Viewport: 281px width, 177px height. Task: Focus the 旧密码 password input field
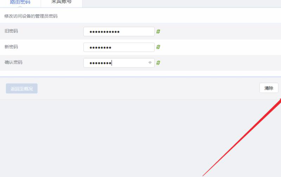point(119,32)
